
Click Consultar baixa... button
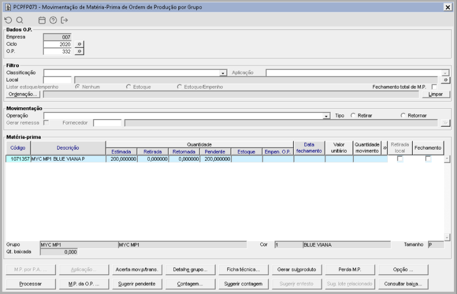pos(403,284)
